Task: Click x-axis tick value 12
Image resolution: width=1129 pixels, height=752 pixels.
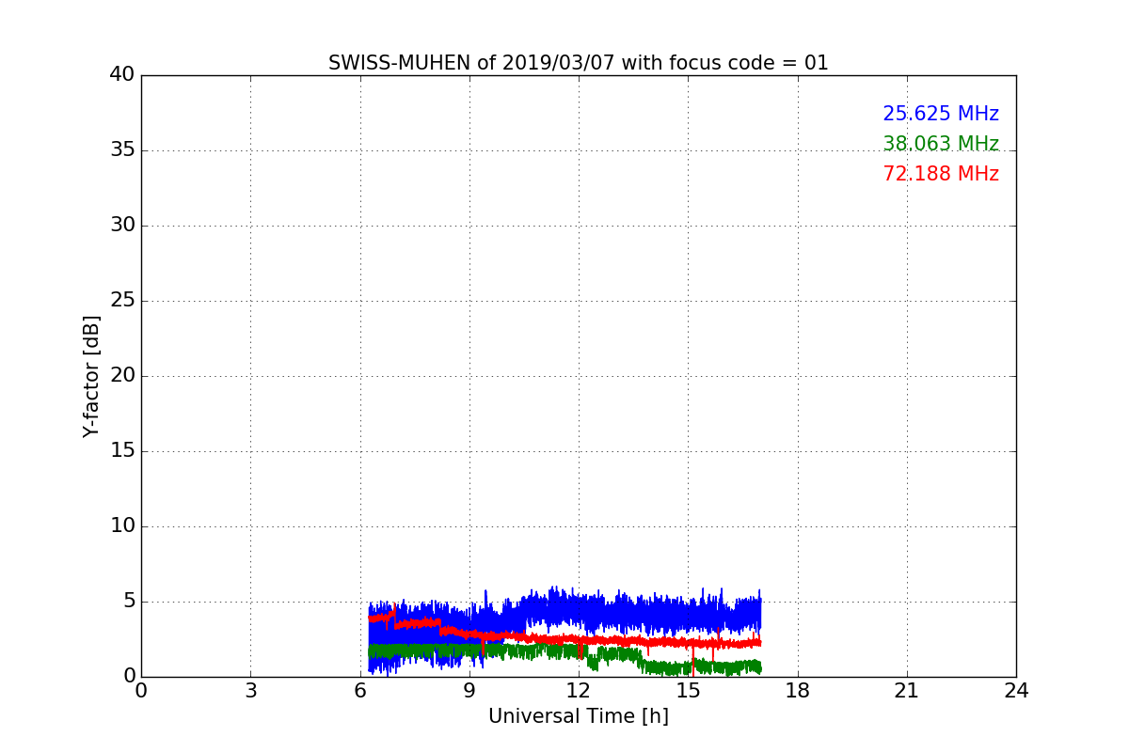Action: coord(579,691)
